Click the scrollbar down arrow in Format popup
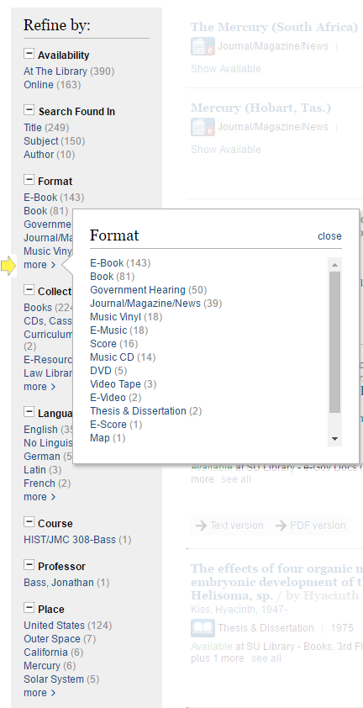Screen dimensions: 363x708 coord(334,438)
